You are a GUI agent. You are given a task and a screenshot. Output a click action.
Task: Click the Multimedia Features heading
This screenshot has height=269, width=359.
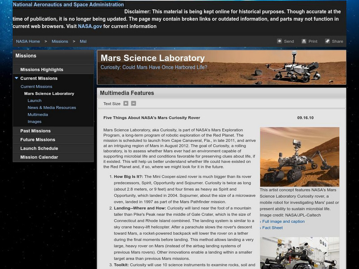click(127, 93)
